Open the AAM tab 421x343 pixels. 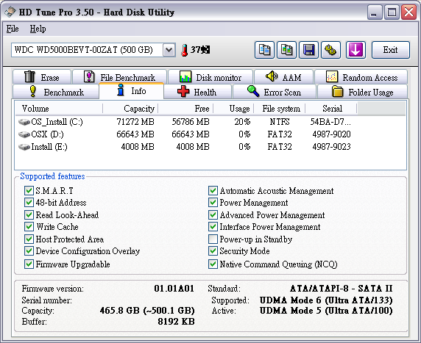(283, 77)
